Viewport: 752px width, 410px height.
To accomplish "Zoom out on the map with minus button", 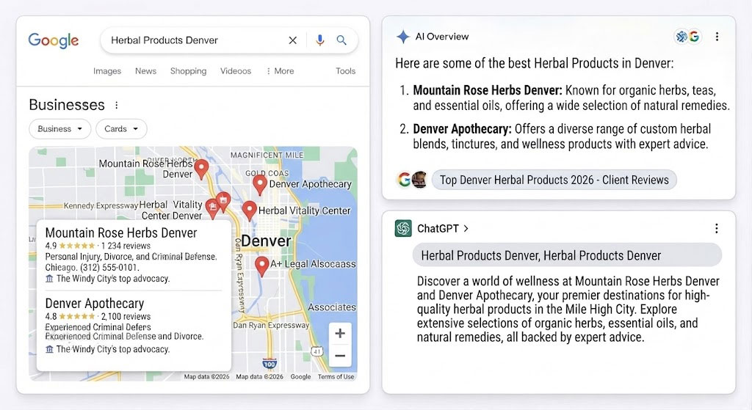I will pos(340,356).
